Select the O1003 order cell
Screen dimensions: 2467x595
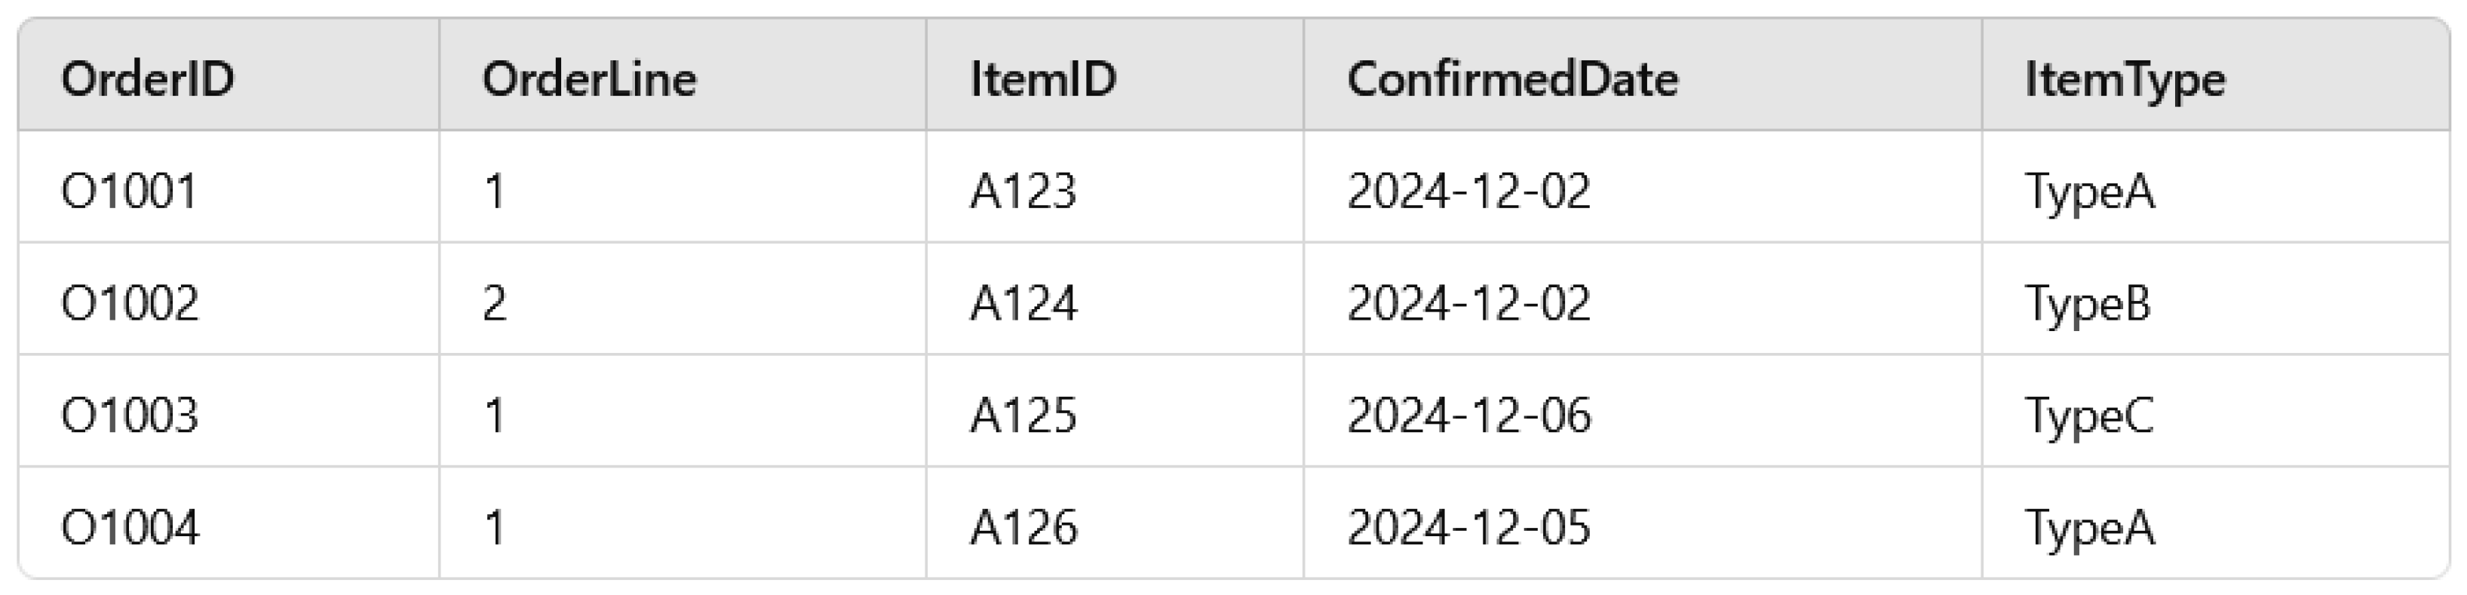tap(129, 415)
